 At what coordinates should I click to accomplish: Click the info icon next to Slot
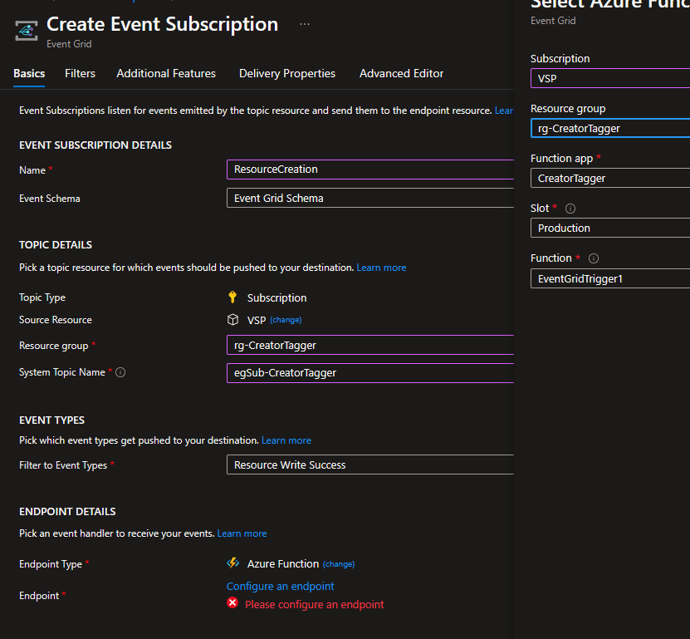[x=570, y=209]
